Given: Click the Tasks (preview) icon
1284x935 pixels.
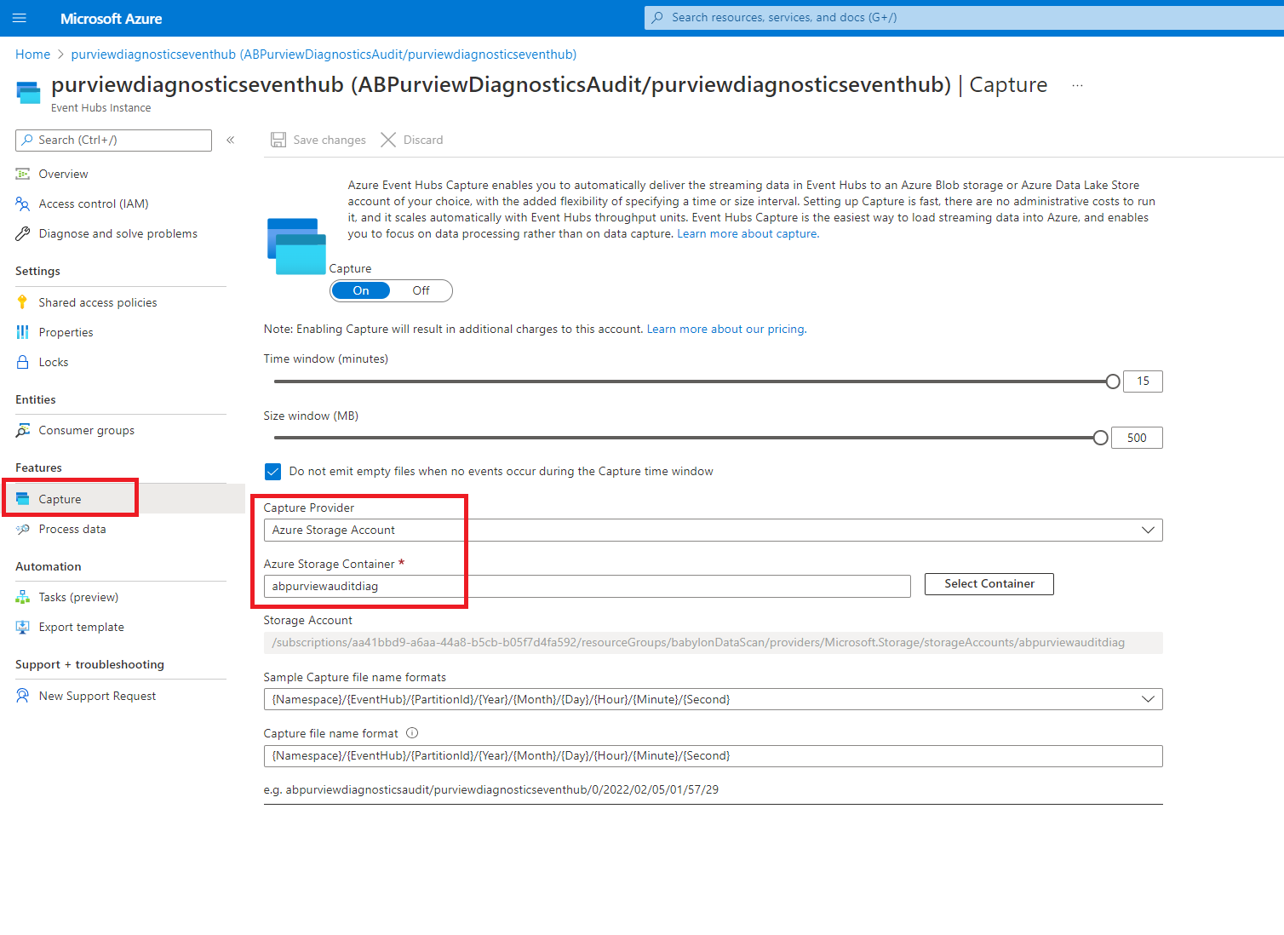Looking at the screenshot, I should 23,597.
